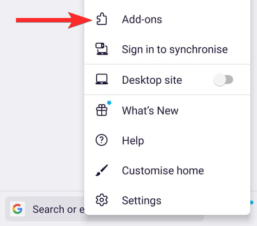The height and width of the screenshot is (226, 257).
Task: Click the question mark Help icon
Action: [x=102, y=140]
